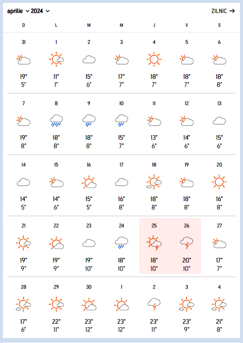Open the ZILNIC daily view link
Image resolution: width=243 pixels, height=343 pixels.
(223, 11)
